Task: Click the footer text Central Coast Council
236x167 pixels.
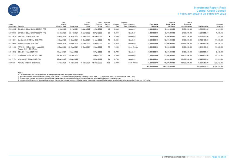Action: click(173, 156)
